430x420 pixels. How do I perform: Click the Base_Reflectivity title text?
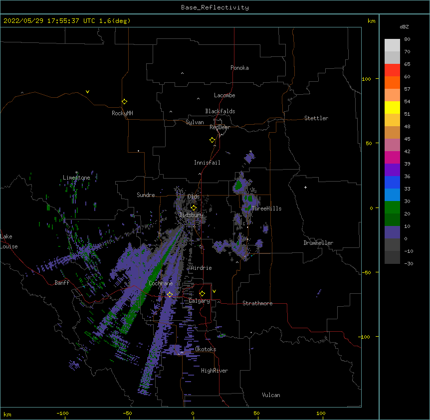(x=215, y=7)
